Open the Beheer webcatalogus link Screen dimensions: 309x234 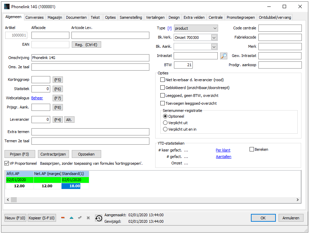coord(37,98)
